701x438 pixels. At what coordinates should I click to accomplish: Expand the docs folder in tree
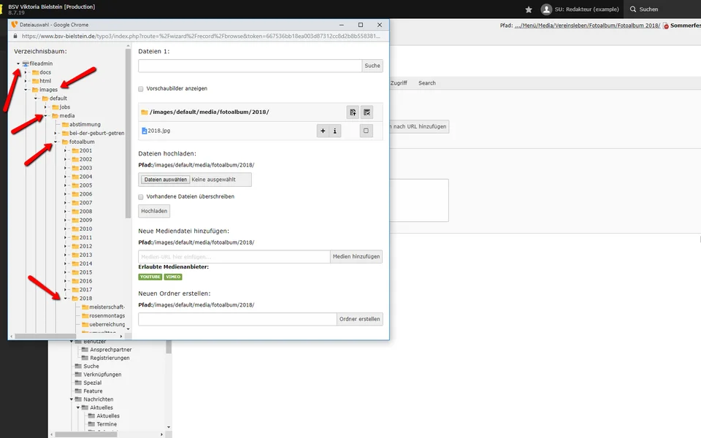(x=27, y=72)
